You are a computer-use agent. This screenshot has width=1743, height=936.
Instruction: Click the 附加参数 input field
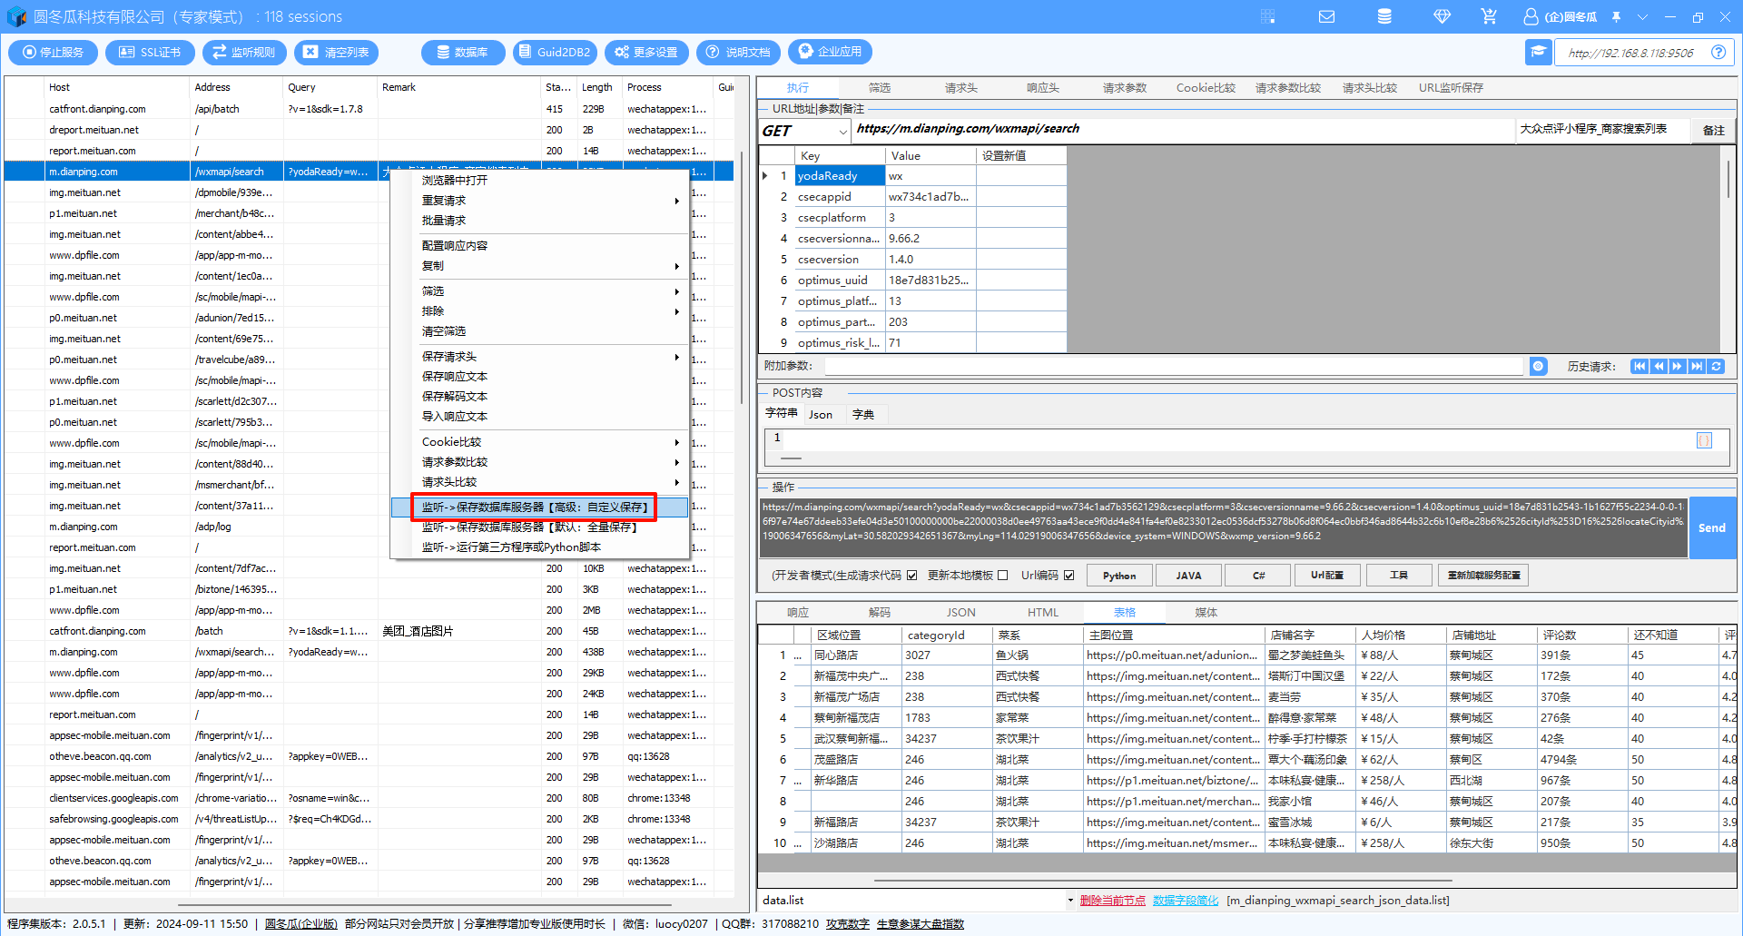tap(1173, 366)
